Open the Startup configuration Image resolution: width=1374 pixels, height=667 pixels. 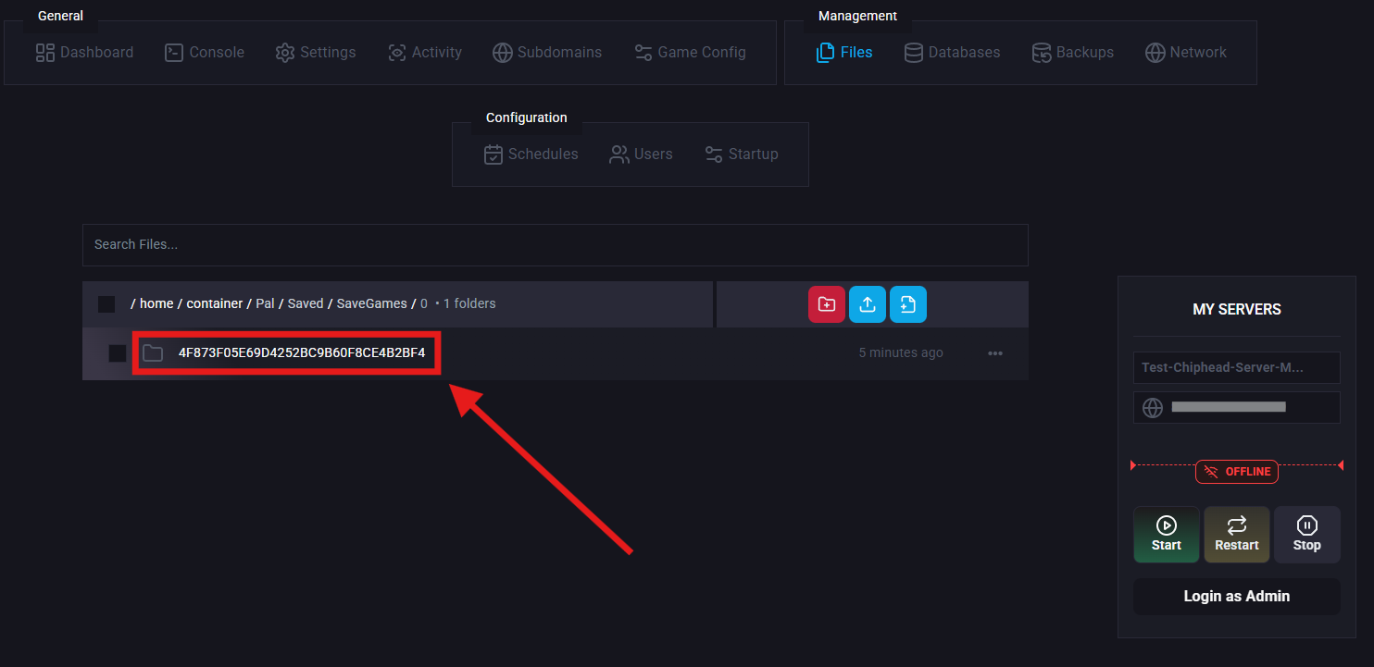coord(741,154)
